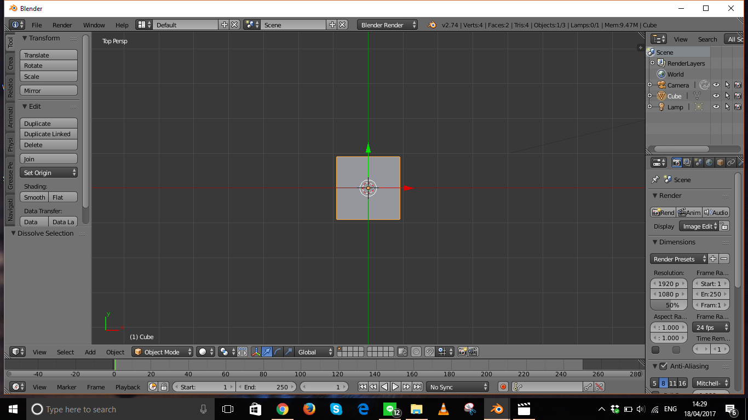Toggle timeline frame range lock icon
This screenshot has height=420, width=748.
(x=163, y=387)
